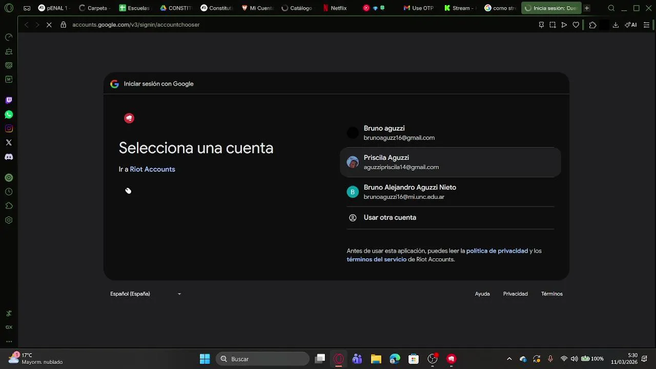Click the Windows Start button
Screen dimensions: 656x369
point(204,359)
